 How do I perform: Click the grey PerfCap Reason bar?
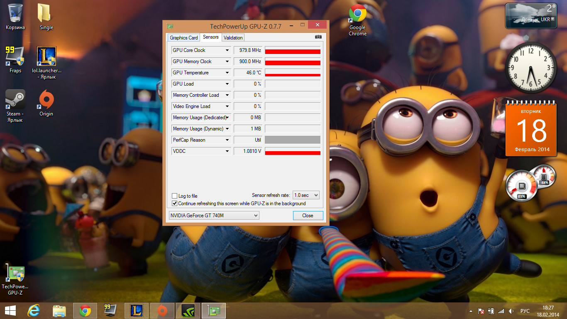[293, 140]
